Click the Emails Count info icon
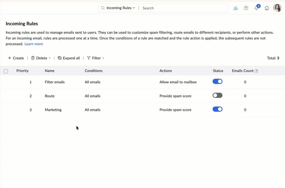Image resolution: width=285 pixels, height=188 pixels. coord(256,71)
